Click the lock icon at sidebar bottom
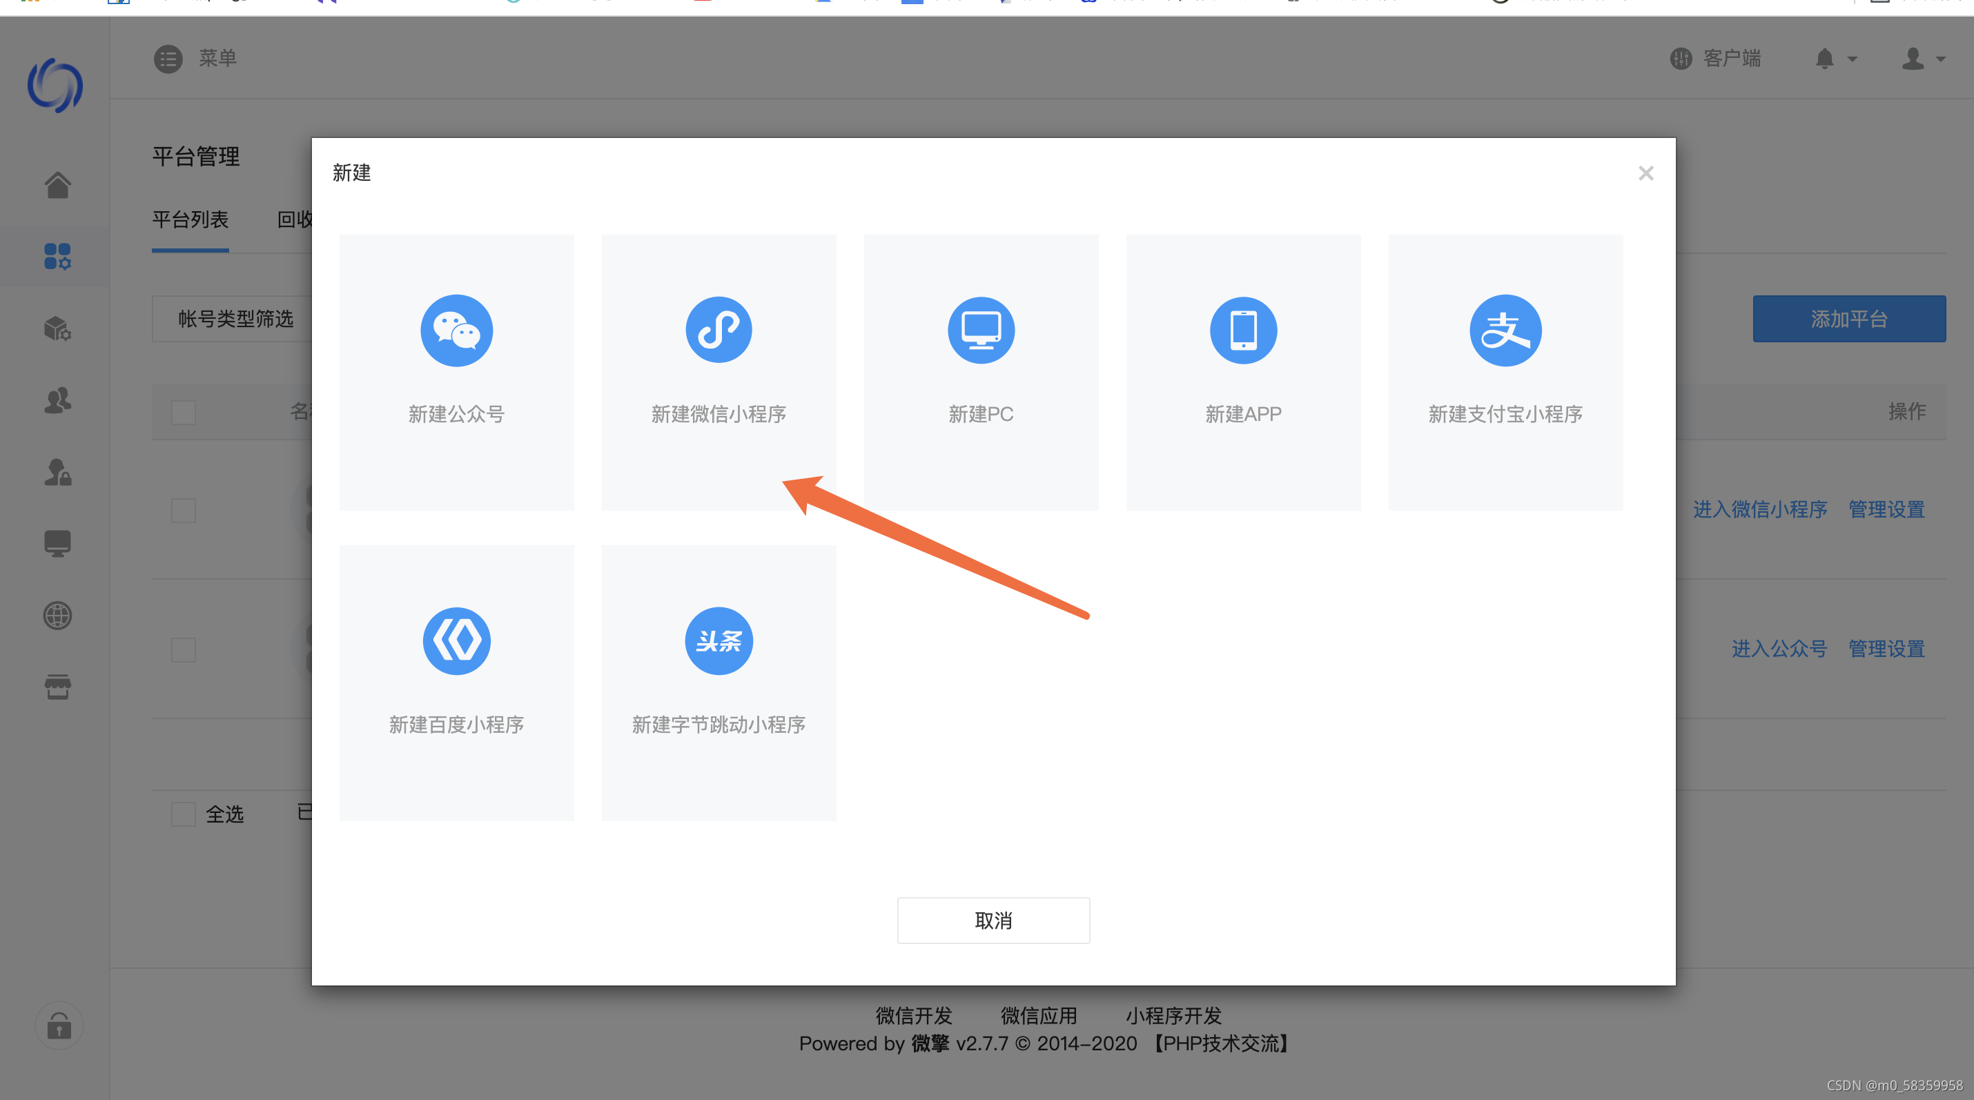Viewport: 1974px width, 1100px height. pos(59,1025)
